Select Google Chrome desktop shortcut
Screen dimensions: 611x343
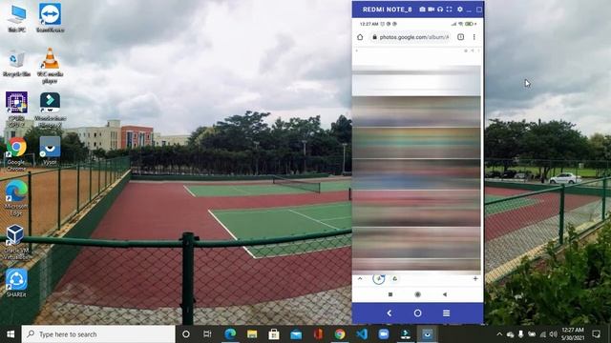click(x=16, y=154)
